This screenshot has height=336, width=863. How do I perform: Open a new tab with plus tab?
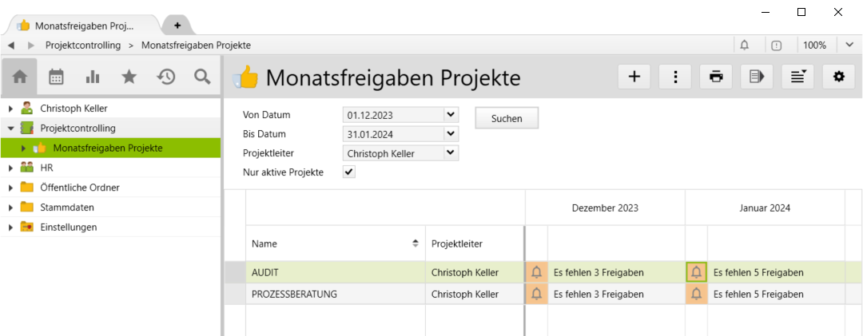(x=177, y=26)
